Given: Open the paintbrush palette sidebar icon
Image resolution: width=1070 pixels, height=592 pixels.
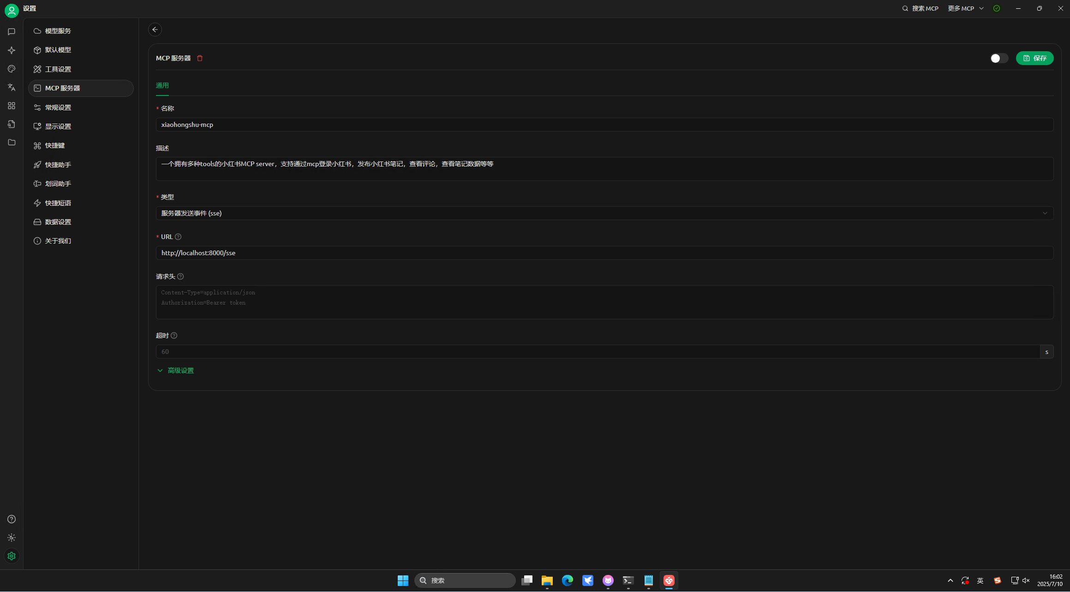Looking at the screenshot, I should click(x=12, y=69).
